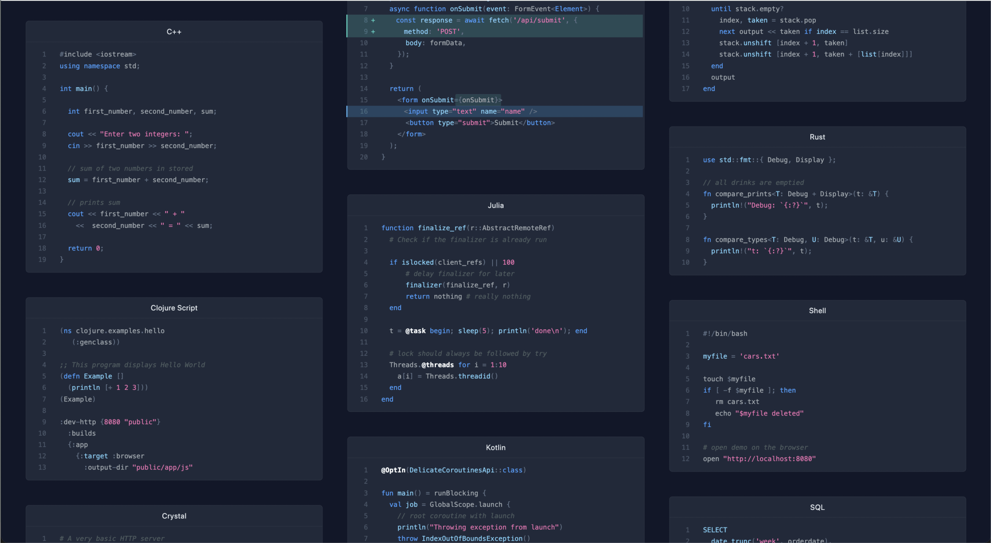Click the 'return 0;' line in C++ code
The image size is (991, 543).
click(x=85, y=248)
